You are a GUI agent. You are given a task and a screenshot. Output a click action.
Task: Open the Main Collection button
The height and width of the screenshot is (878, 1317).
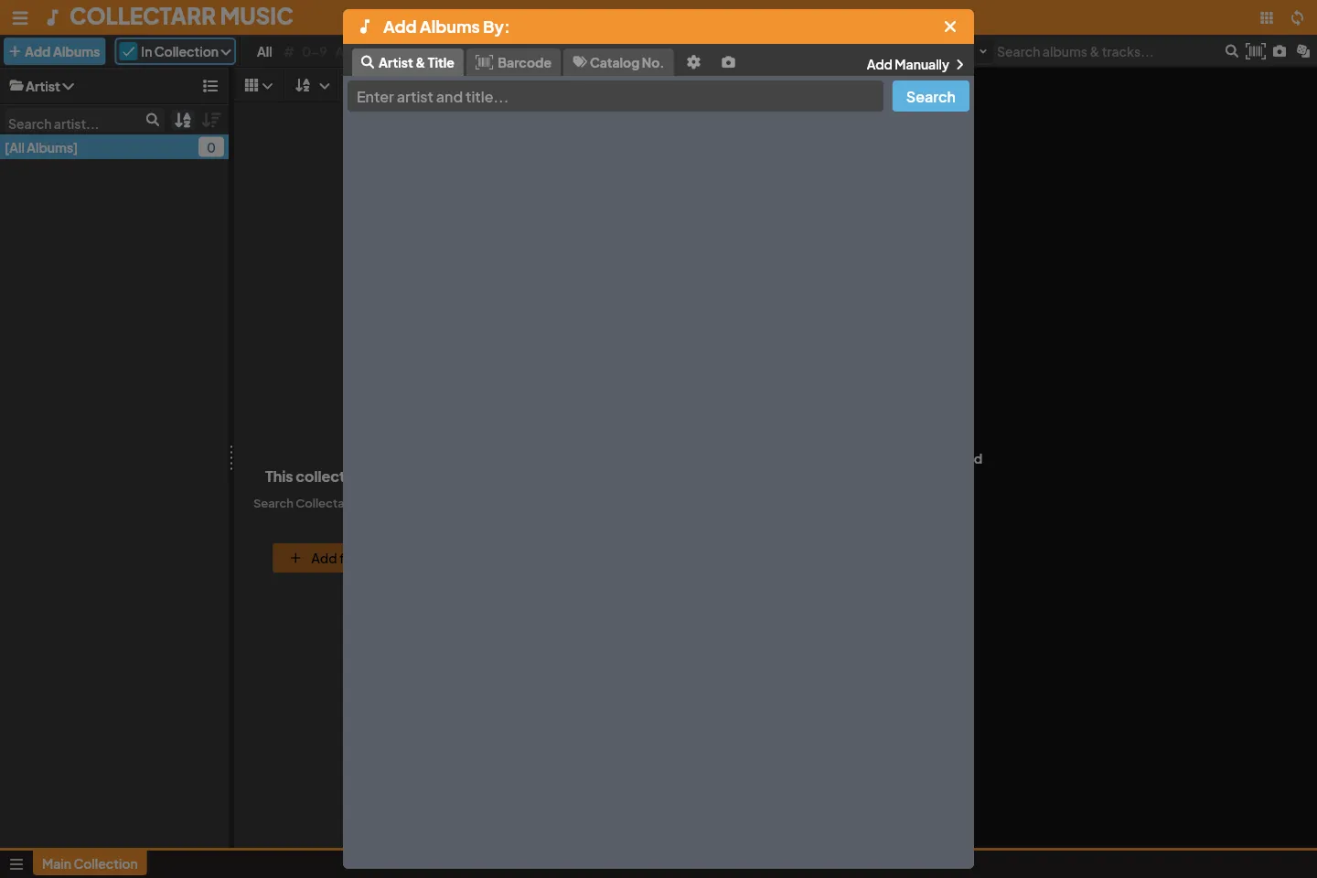(x=90, y=864)
